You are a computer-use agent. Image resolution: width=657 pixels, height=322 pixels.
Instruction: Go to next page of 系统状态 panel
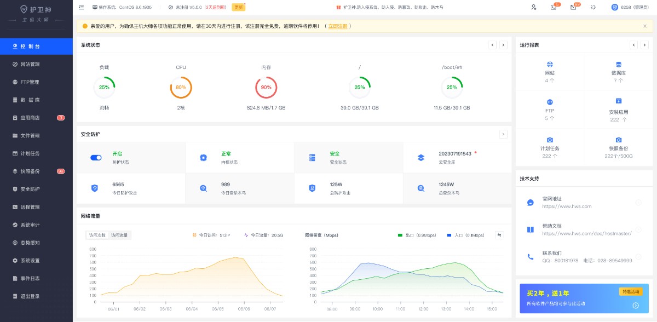[503, 45]
